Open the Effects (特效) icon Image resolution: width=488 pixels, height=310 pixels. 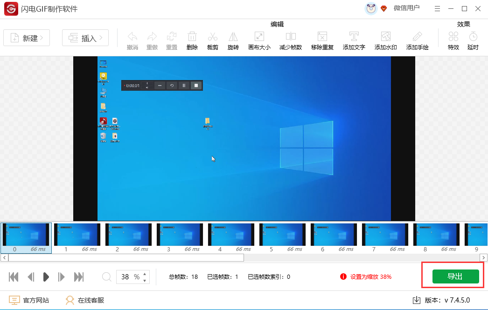[x=453, y=37]
